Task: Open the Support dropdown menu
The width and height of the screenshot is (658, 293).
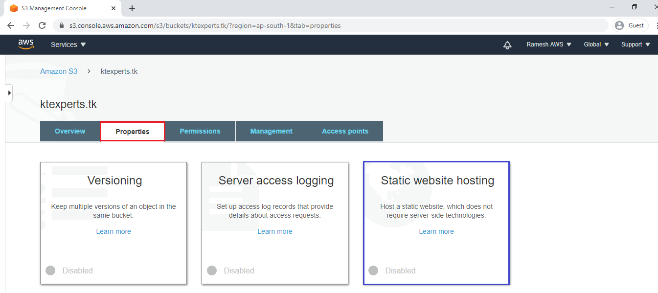Action: click(635, 45)
